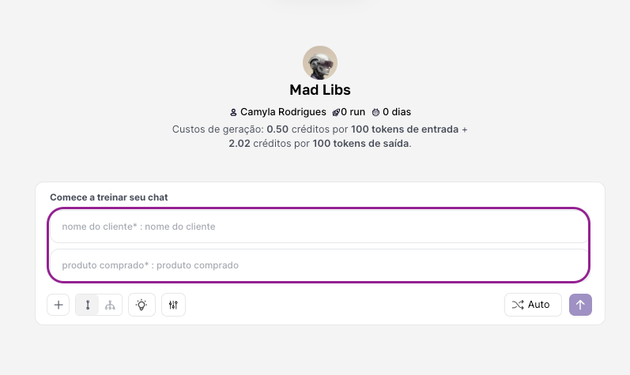Focus the produto comprado input field
This screenshot has width=630, height=375.
[319, 265]
